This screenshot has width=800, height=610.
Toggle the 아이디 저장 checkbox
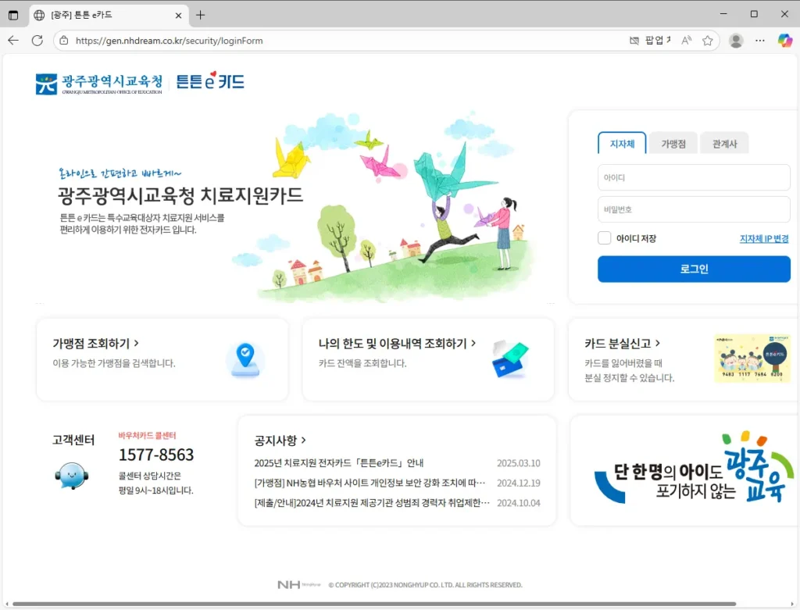tap(604, 238)
